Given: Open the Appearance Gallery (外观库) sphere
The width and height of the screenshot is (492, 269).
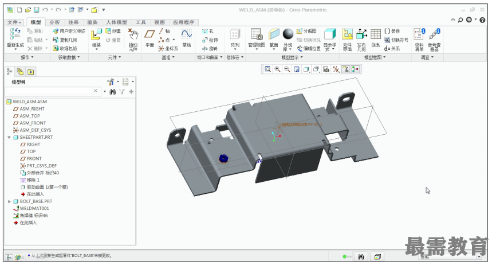Looking at the screenshot, I should tap(288, 34).
